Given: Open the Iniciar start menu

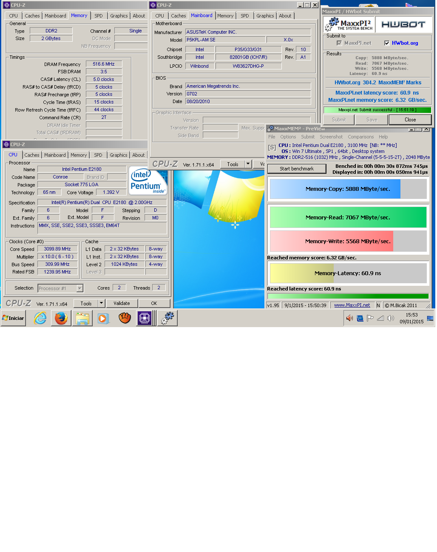Looking at the screenshot, I should coord(13,318).
